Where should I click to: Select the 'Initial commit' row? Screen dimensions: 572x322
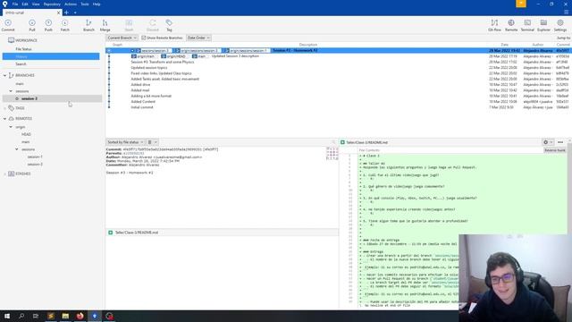click(339, 107)
